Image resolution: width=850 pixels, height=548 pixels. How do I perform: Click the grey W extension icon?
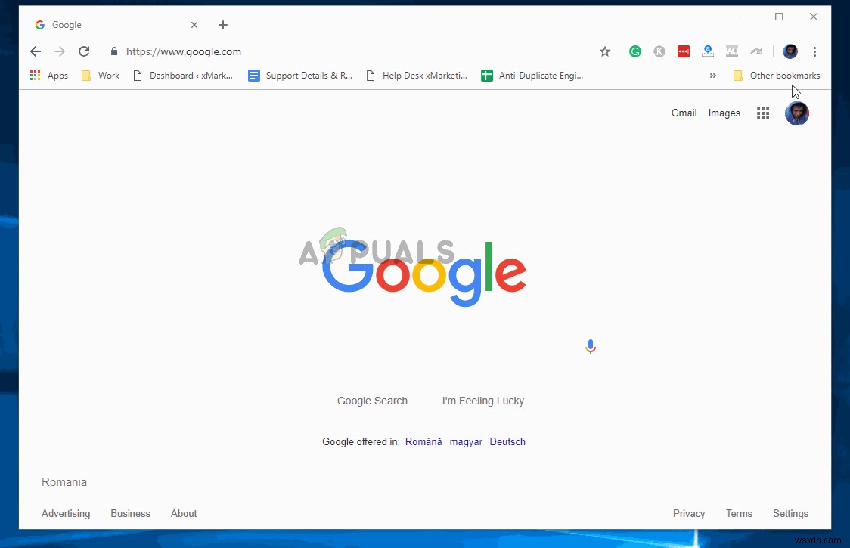click(x=732, y=51)
